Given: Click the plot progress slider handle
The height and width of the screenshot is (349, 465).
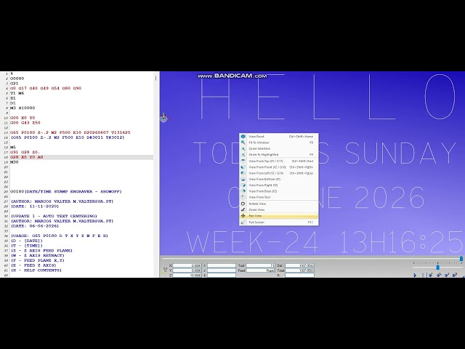Looking at the screenshot, I should tap(461, 259).
